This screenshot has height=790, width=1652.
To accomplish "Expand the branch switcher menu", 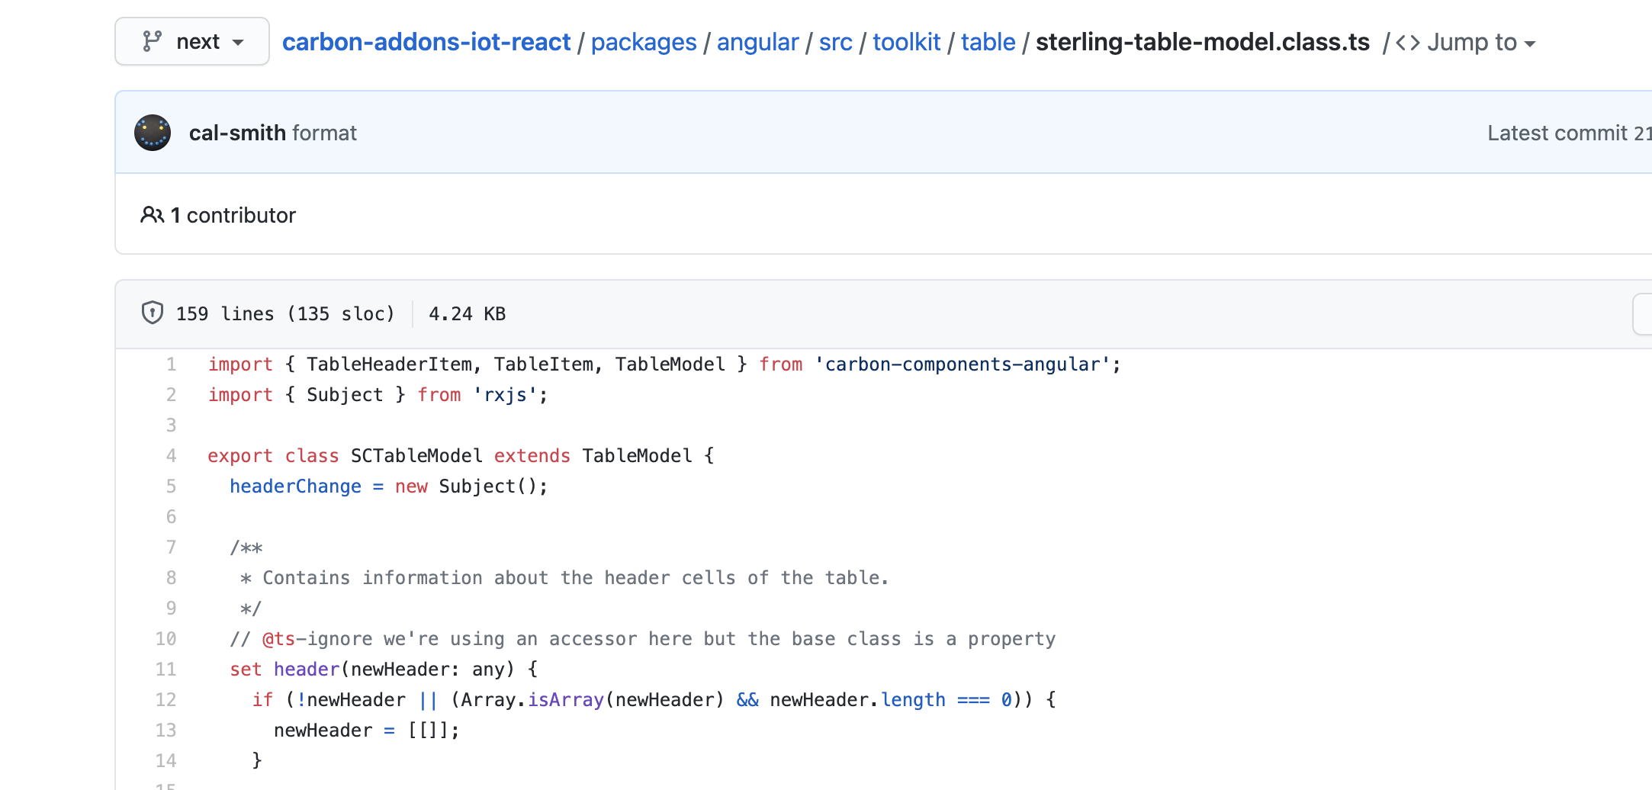I will [x=191, y=41].
